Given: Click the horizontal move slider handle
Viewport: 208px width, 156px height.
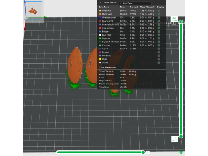Looking at the screenshot, I should (x=143, y=152).
